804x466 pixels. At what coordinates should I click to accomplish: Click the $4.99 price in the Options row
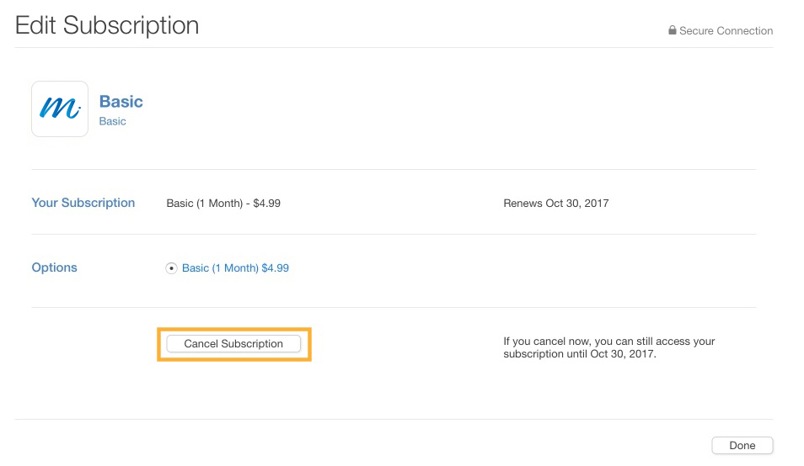276,268
